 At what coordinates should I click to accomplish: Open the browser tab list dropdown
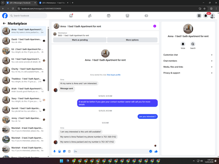(3, 3)
